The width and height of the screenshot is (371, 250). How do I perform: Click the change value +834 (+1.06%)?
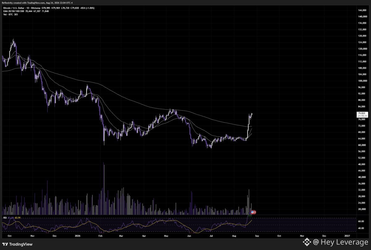pyautogui.click(x=87, y=8)
